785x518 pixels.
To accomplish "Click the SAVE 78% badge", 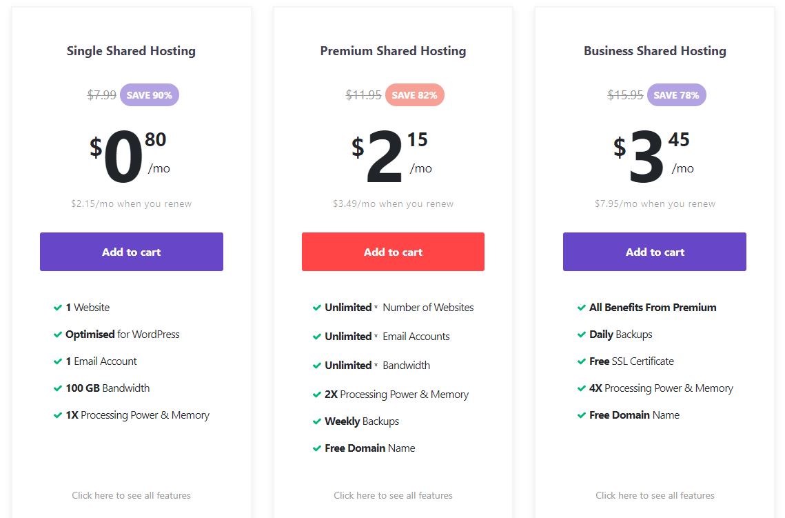I will pyautogui.click(x=676, y=94).
